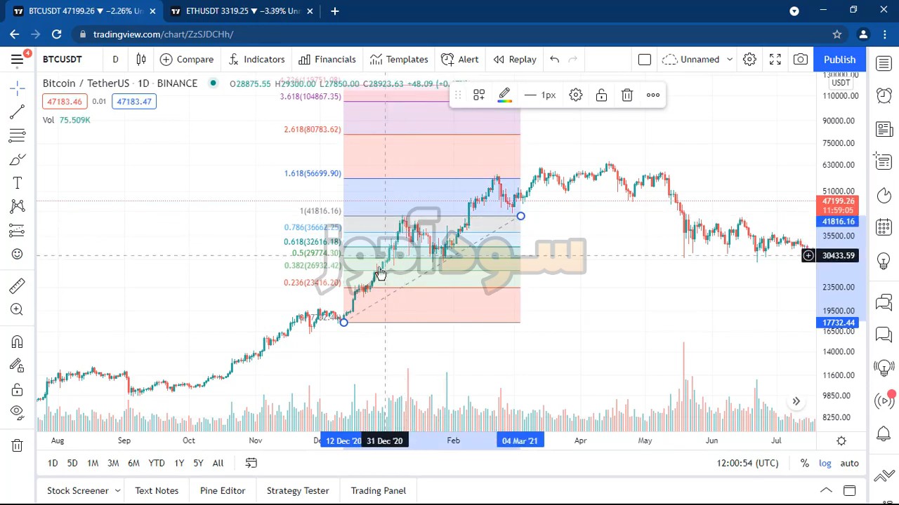Open the Fibonacci retracement tools group
Image resolution: width=899 pixels, height=505 pixels.
[x=18, y=135]
